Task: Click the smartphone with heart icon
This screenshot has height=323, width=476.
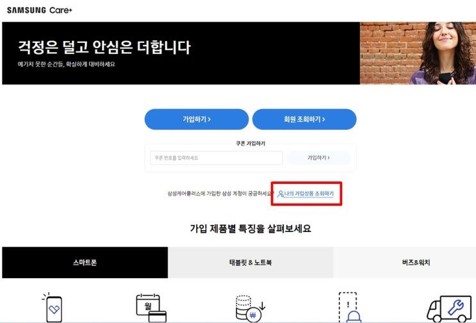Action: 53,307
